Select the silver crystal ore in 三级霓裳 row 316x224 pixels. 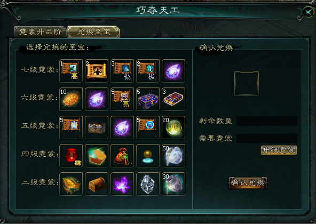[148, 183]
